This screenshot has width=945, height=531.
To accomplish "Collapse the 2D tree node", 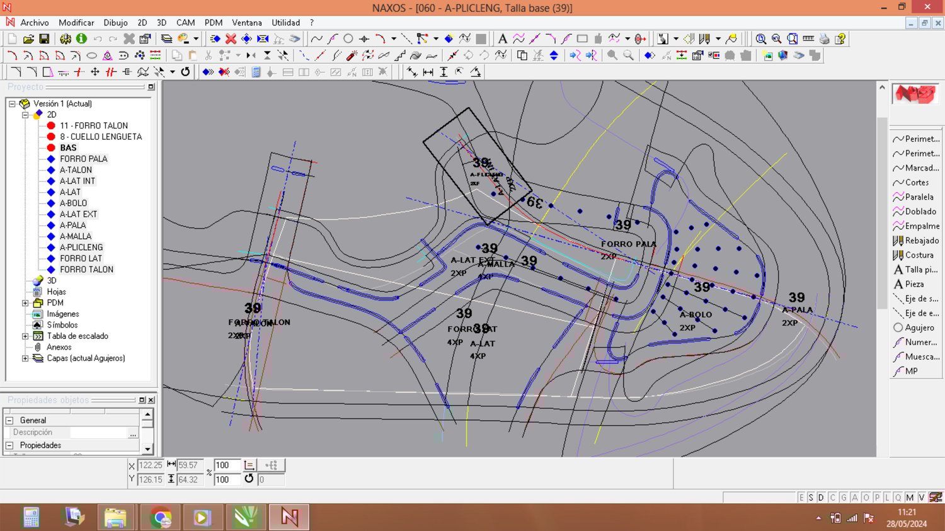I will tap(25, 115).
